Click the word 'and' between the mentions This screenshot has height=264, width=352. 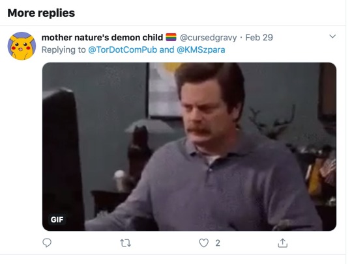click(167, 49)
